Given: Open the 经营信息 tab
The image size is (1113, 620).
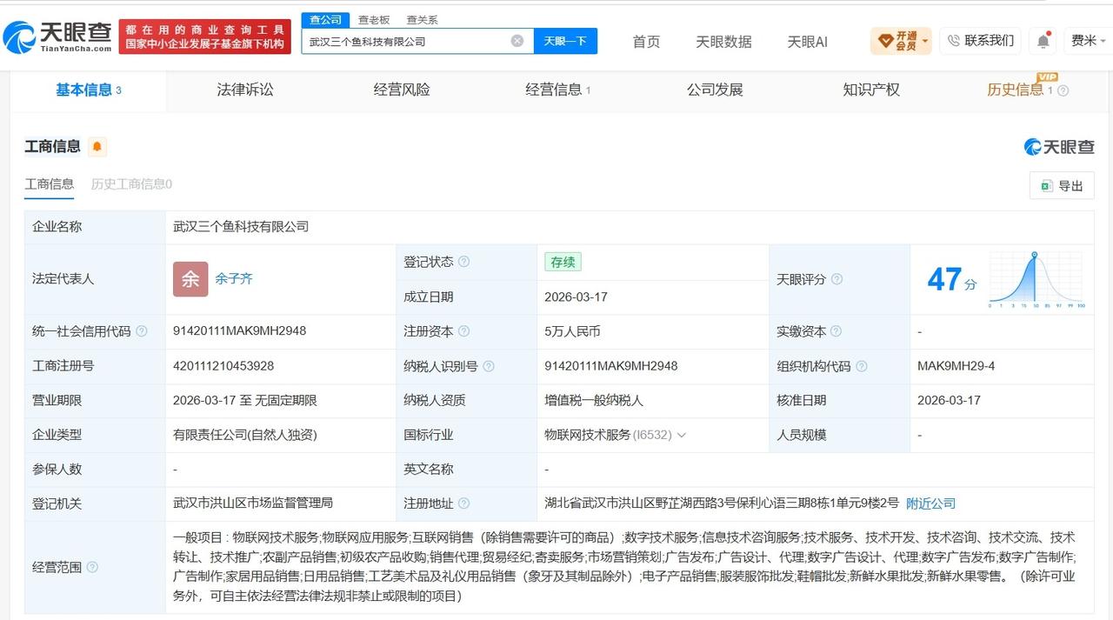Looking at the screenshot, I should [557, 90].
